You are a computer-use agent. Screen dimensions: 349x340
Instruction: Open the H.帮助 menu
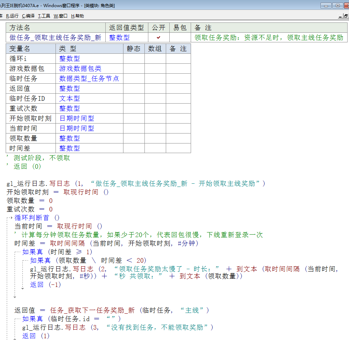pyautogui.click(x=78, y=16)
